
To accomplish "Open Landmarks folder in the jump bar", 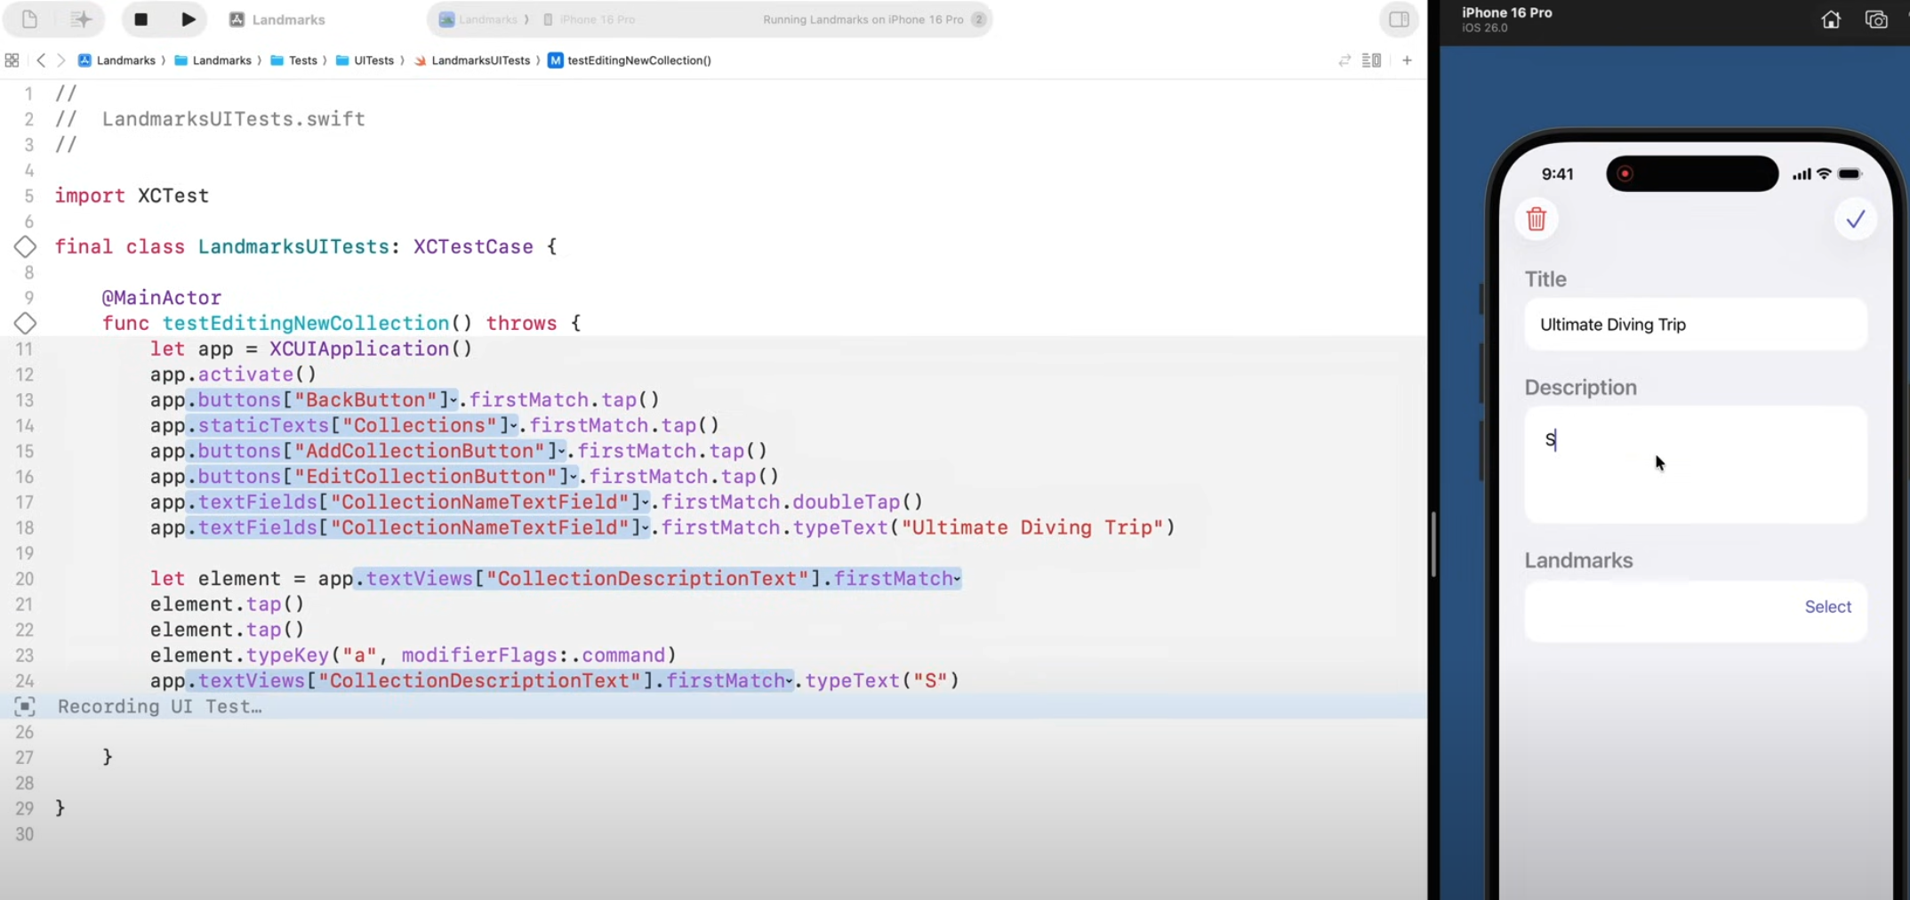I will (213, 60).
